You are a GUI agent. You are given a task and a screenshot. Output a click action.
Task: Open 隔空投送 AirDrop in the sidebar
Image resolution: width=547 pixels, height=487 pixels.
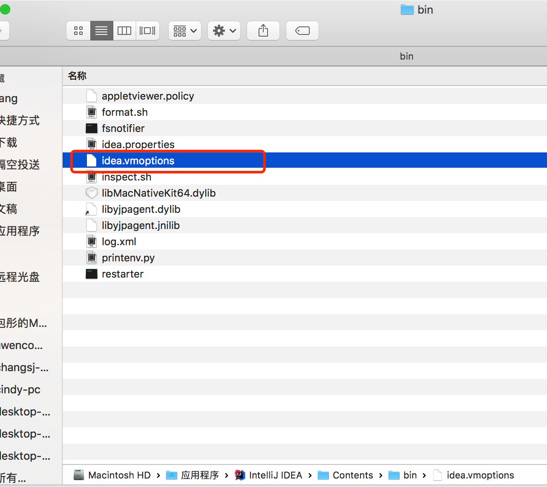20,165
